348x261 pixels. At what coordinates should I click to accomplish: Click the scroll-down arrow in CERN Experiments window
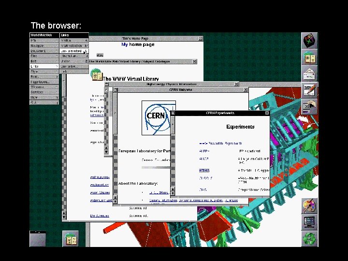173,193
